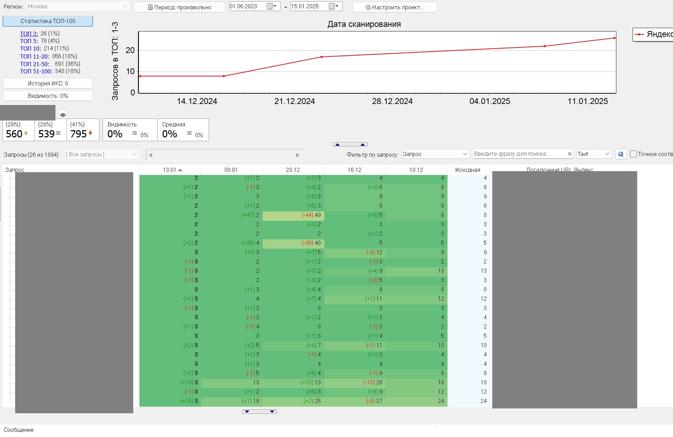
Task: Open the 'ТОП 11-20:' link
Action: point(34,56)
